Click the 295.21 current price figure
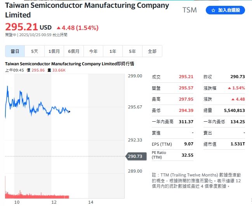The height and width of the screenshot is (206, 252). [21, 27]
